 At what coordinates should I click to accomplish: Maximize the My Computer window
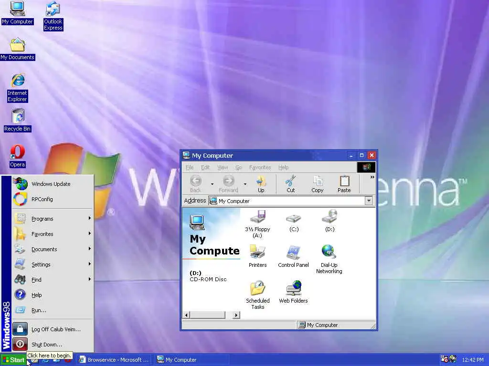[361, 155]
